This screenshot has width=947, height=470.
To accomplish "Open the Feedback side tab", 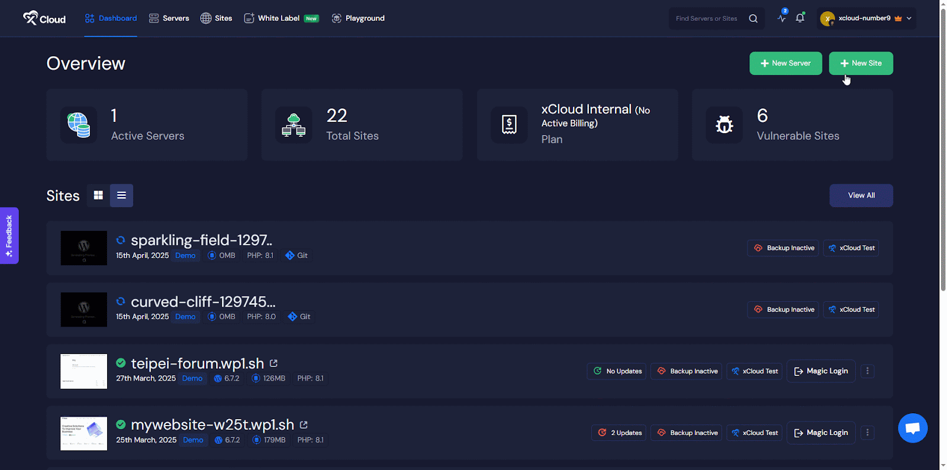I will 9,236.
